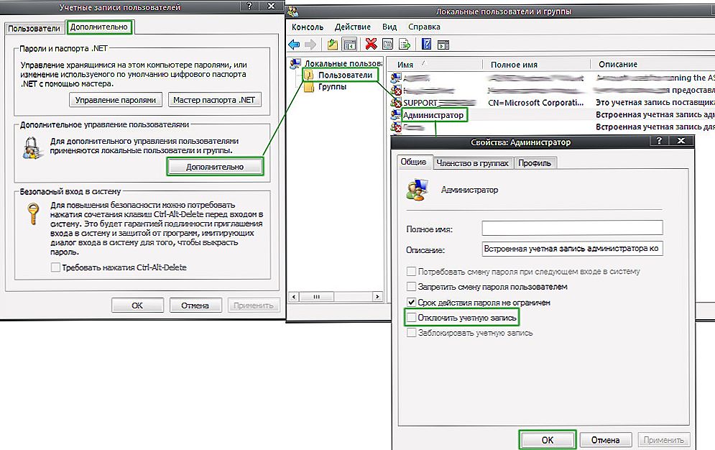The width and height of the screenshot is (715, 450).
Task: Toggle Отключить учетную запись checkbox
Action: 411,317
